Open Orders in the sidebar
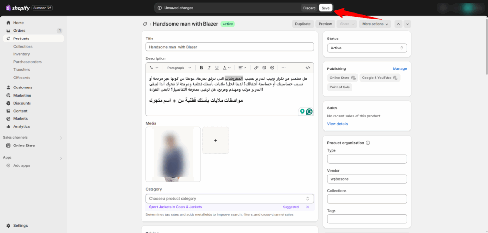The height and width of the screenshot is (233, 488). coord(20,30)
